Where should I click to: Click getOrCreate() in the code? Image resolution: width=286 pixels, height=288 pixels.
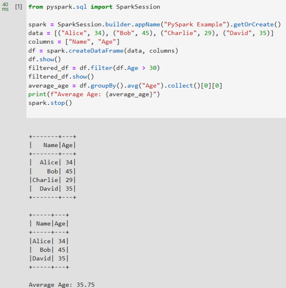(x=257, y=25)
